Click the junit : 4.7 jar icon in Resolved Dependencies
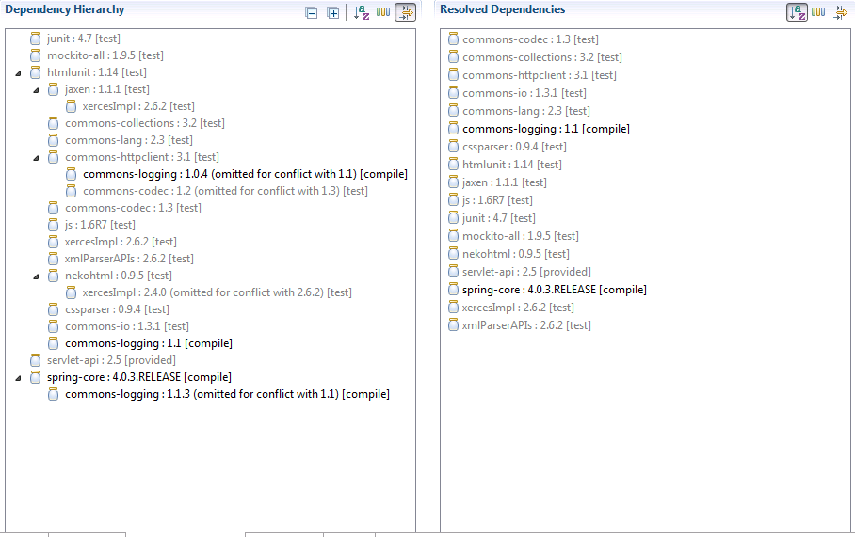855x537 pixels. tap(453, 218)
